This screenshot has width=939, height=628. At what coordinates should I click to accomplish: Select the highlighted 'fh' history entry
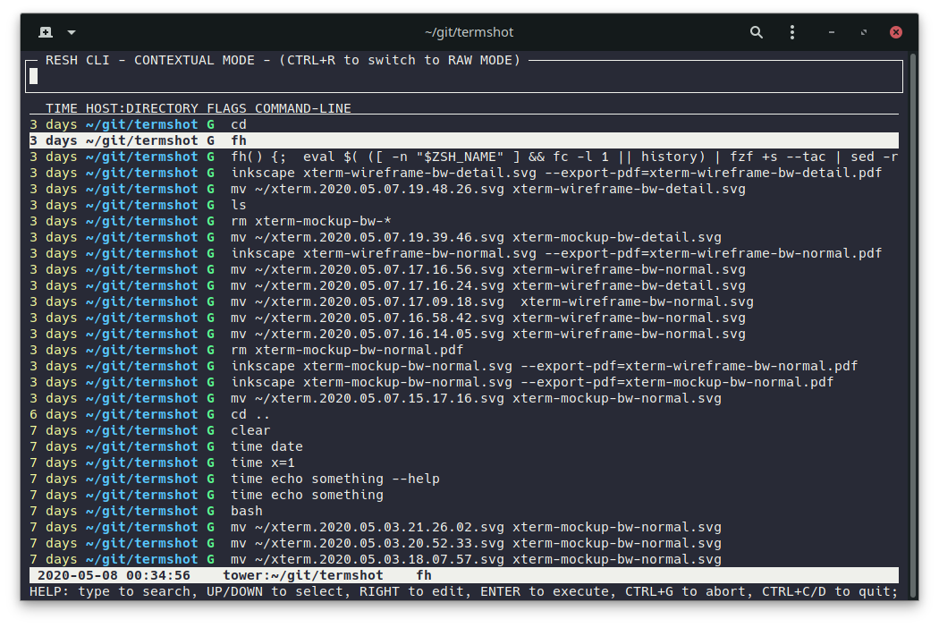coord(239,140)
